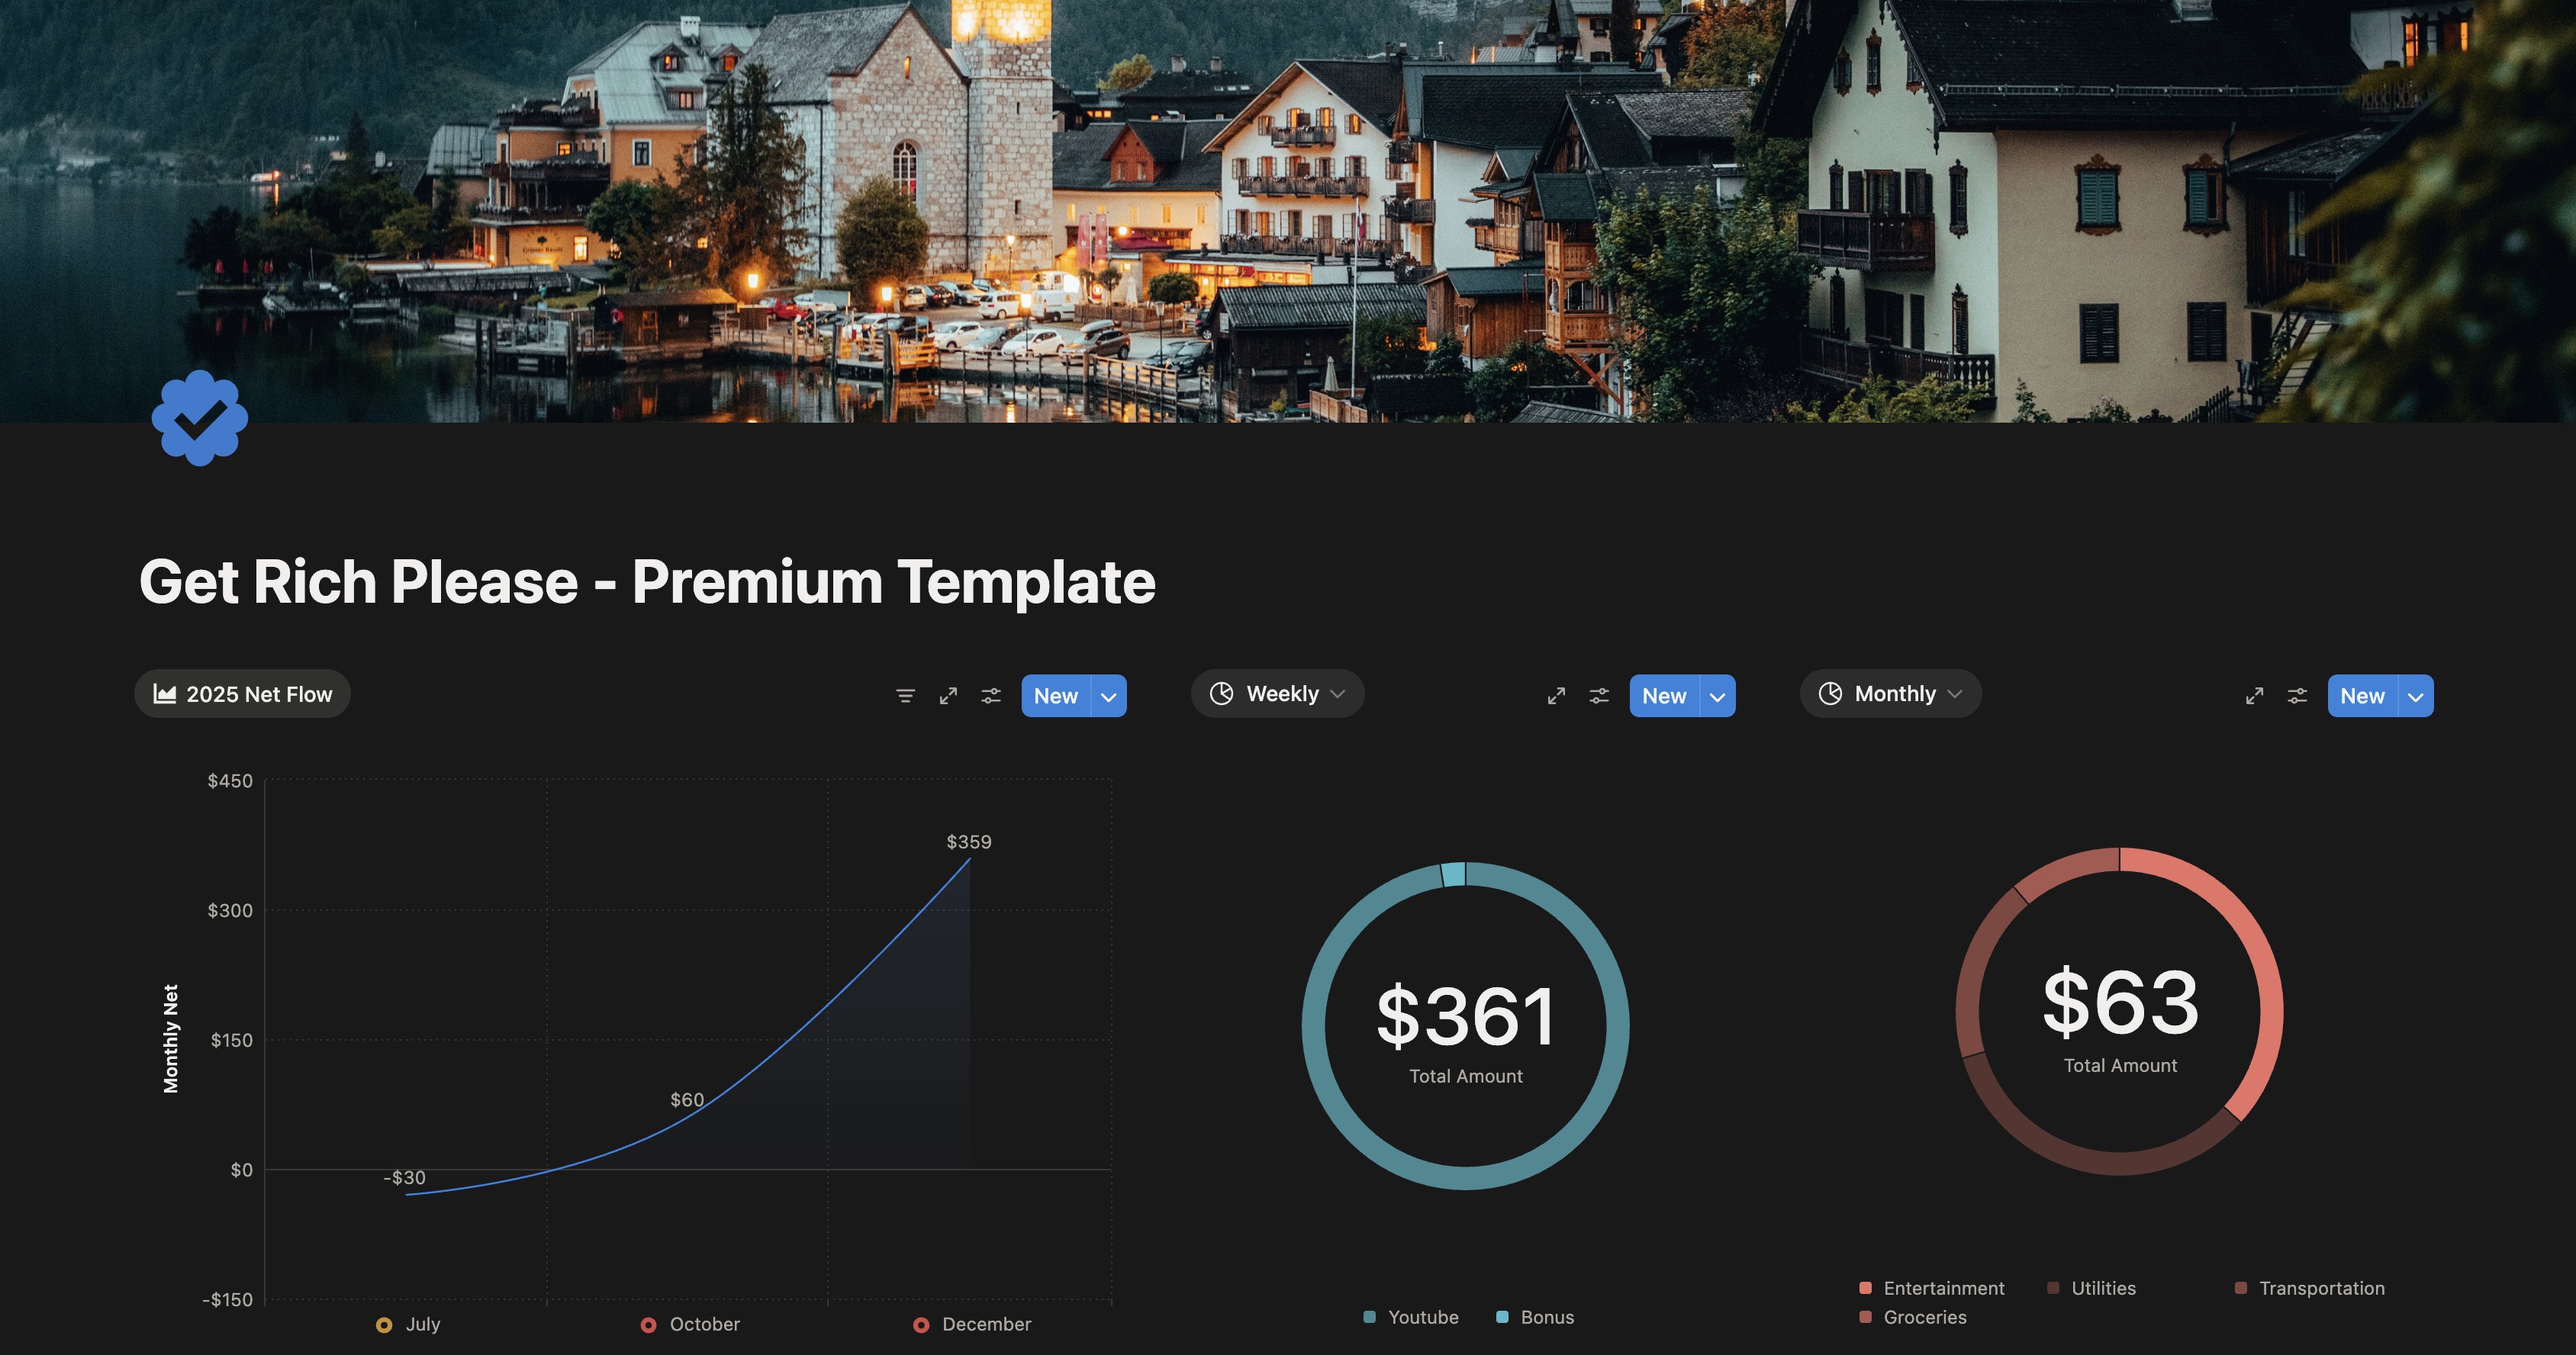This screenshot has height=1355, width=2576.
Task: Click the bar chart icon in 2025 Net Flow badge
Action: coord(166,693)
